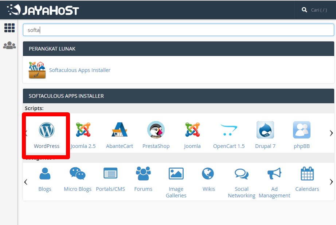
Task: Click the JayaHost logo
Action: pos(43,10)
